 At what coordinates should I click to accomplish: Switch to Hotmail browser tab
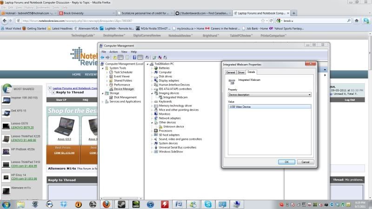click(x=29, y=13)
